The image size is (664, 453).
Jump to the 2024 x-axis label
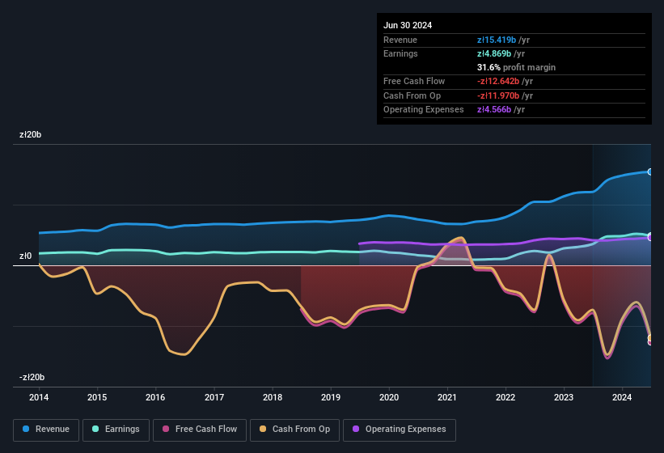pyautogui.click(x=622, y=397)
